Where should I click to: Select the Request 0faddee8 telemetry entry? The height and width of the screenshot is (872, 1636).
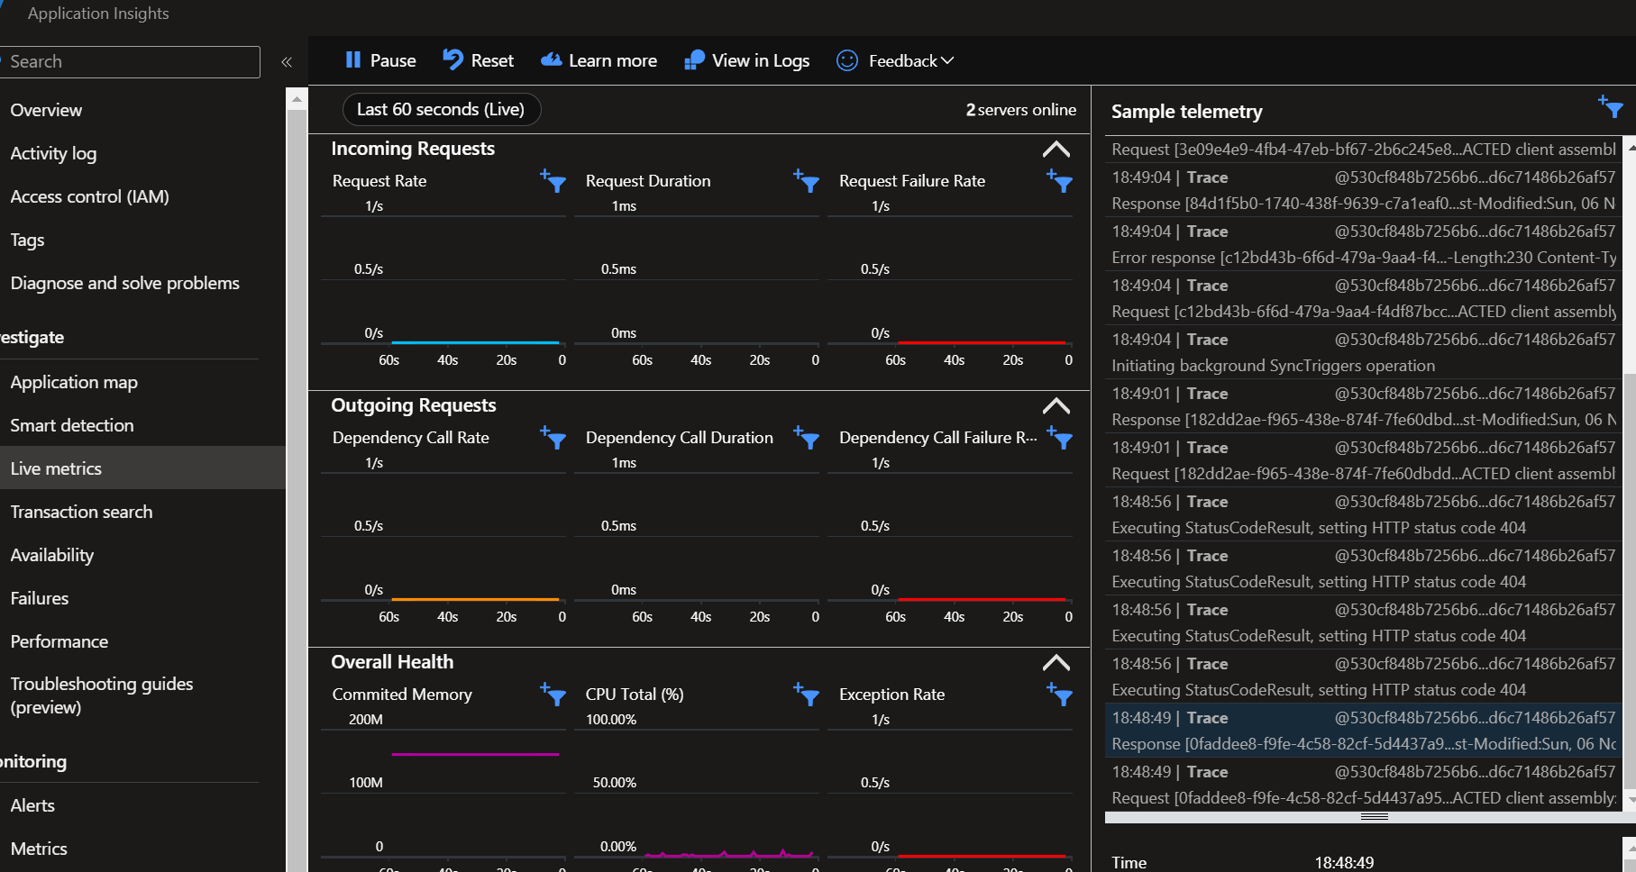[1363, 785]
